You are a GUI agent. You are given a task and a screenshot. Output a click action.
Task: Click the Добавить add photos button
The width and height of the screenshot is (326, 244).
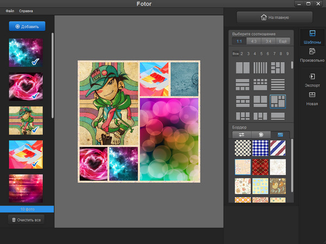point(27,26)
